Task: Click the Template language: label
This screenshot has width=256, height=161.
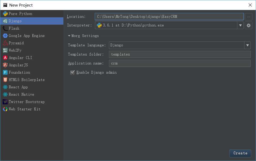Action: [x=87, y=45]
